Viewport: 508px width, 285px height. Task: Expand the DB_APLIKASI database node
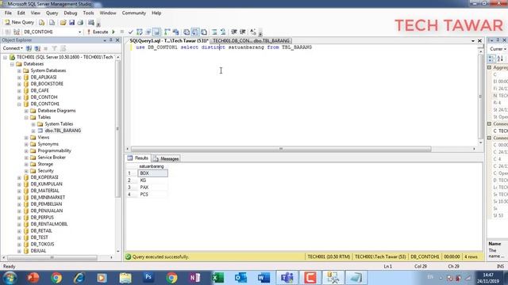[x=19, y=78]
